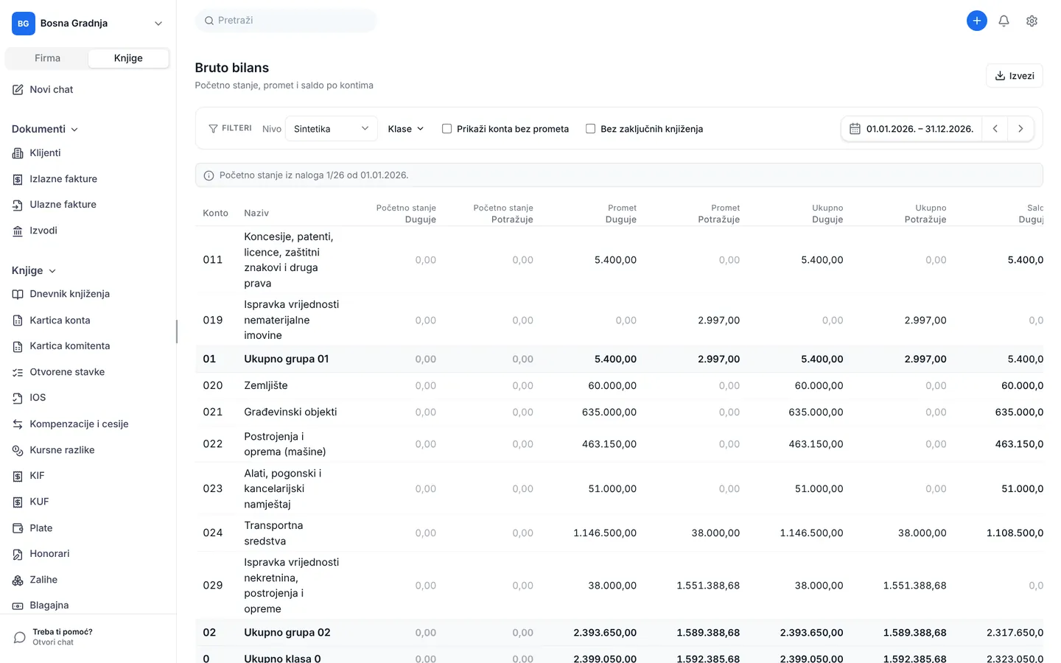Click the FILTERI button
This screenshot has height=663, width=1061.
(x=231, y=128)
